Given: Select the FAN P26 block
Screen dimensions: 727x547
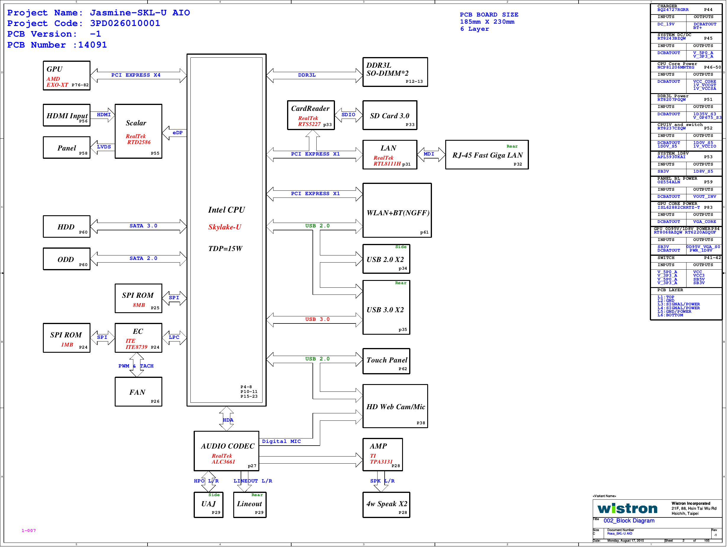Looking at the screenshot, I should coord(138,392).
